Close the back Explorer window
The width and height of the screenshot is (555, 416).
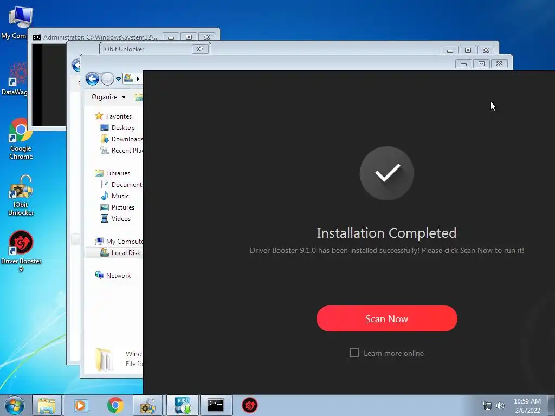pos(486,50)
